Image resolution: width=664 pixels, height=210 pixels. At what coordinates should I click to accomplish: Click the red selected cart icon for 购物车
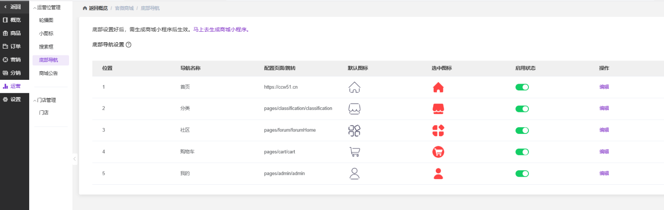pos(438,152)
